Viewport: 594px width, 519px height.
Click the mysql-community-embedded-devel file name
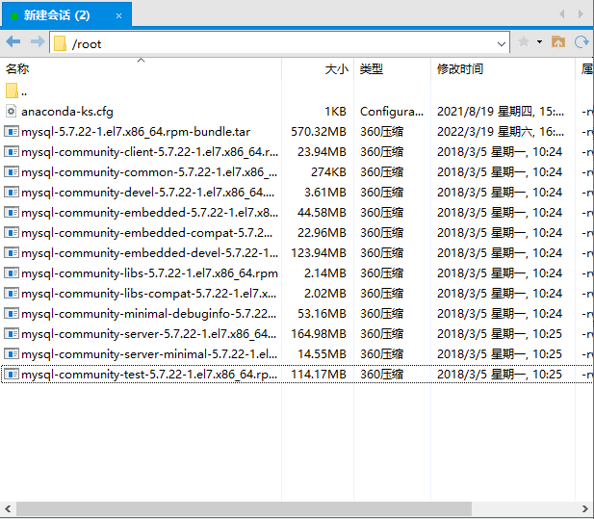pyautogui.click(x=149, y=253)
